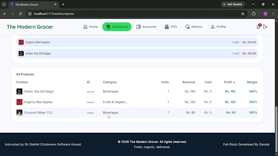Select Green Tea (50 Bags) in All Products
278x156 pixels.
coord(39,92)
